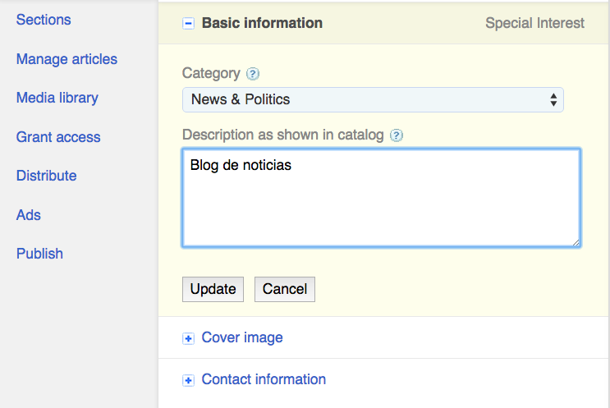Screen dimensions: 610x408
Task: Expand Contact information using the plus icon
Action: [x=188, y=380]
